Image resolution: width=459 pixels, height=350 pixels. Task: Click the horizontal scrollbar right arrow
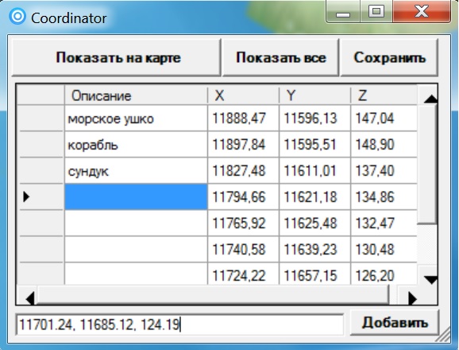[x=411, y=299]
